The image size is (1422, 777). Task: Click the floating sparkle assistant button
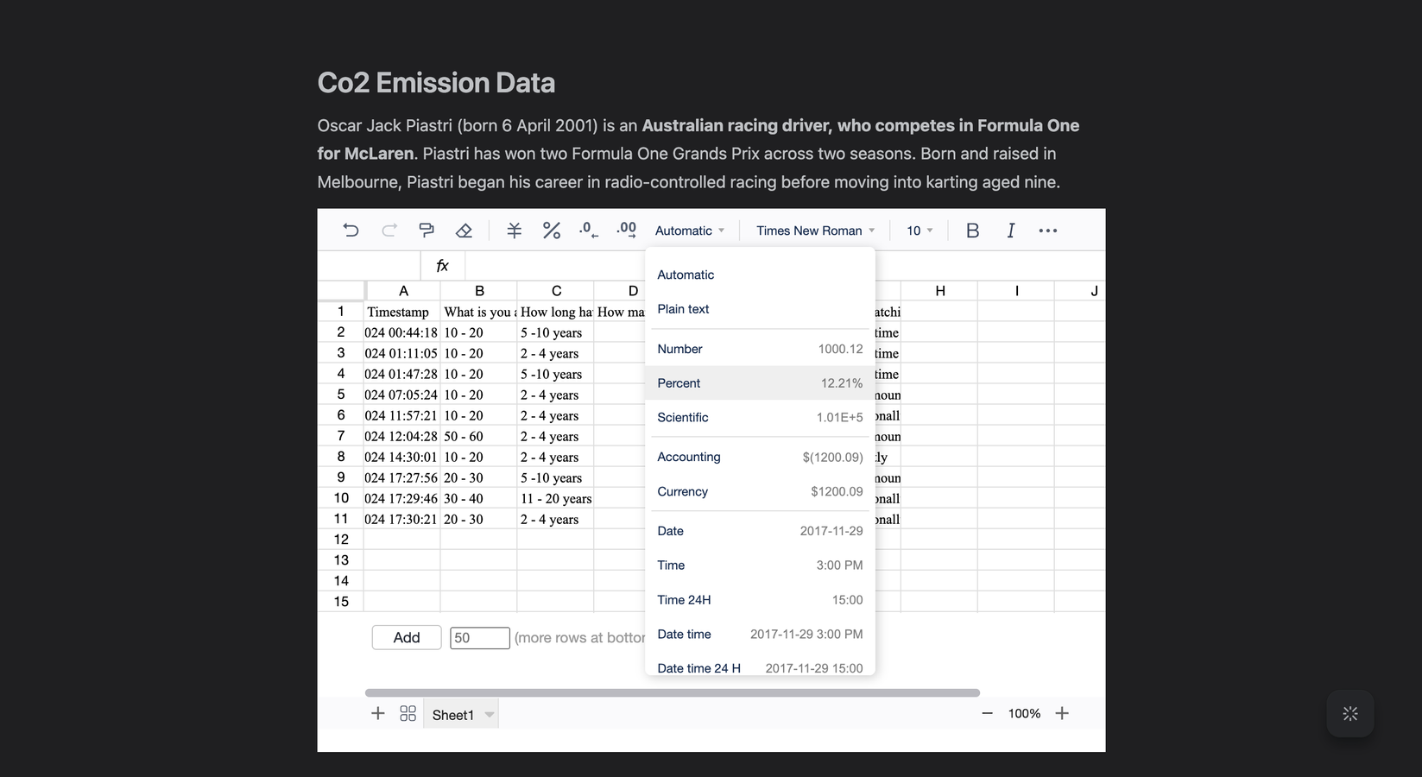coord(1350,713)
